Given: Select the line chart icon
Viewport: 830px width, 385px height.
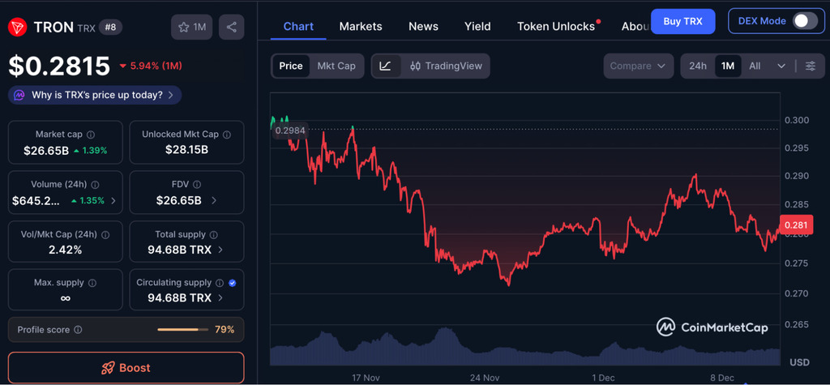Looking at the screenshot, I should (x=386, y=66).
